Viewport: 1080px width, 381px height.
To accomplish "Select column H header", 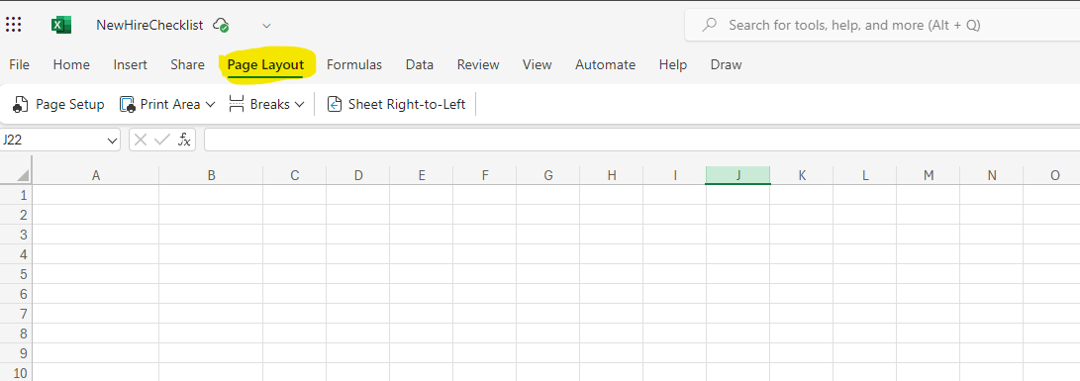I will (x=611, y=175).
